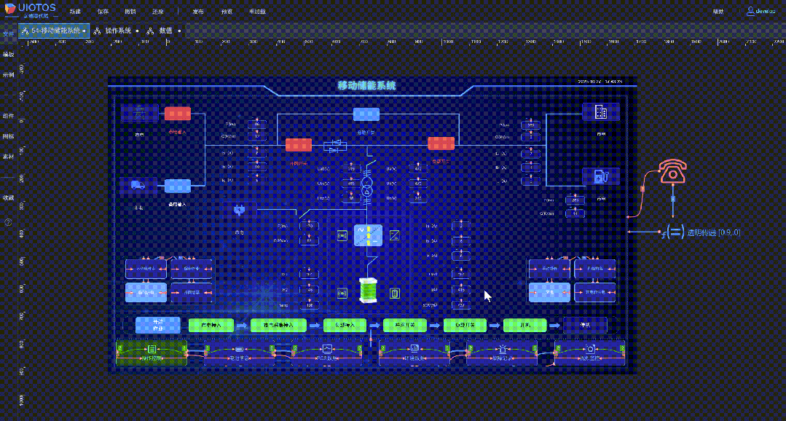786x421 pixels.
Task: Close the 操作系统 tab via its dot
Action: pos(137,31)
